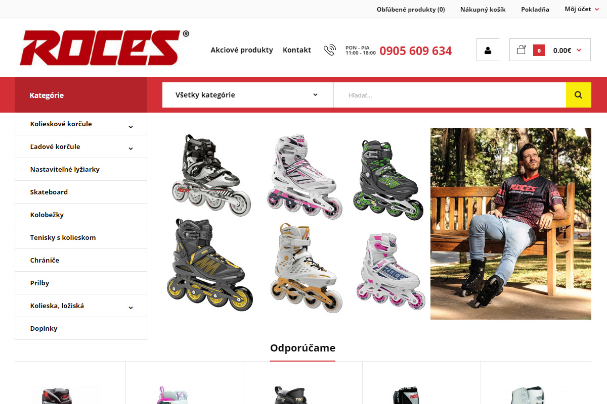
Task: Open the Kontakt menu item
Action: pos(297,50)
